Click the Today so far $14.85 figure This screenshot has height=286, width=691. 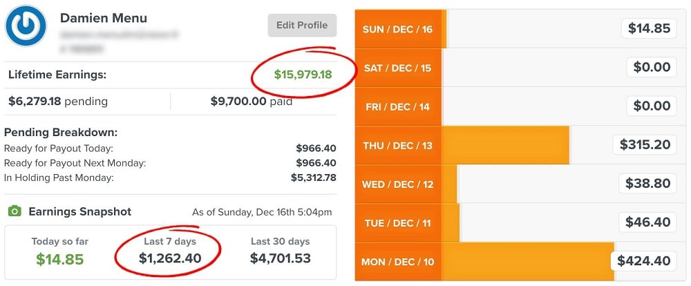click(60, 259)
